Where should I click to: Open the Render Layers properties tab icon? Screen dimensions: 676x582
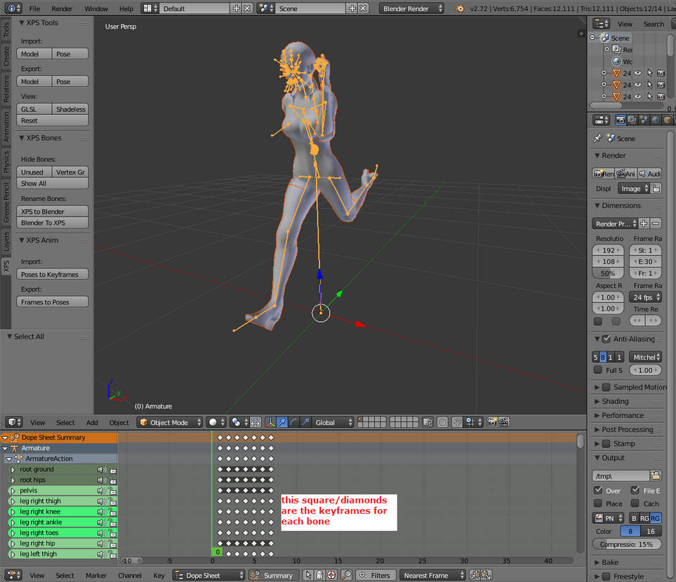point(632,120)
